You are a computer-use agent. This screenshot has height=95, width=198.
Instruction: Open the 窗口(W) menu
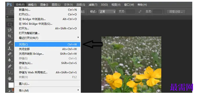coord(129,5)
